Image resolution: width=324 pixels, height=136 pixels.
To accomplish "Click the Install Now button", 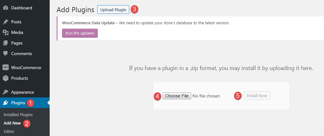I will click(257, 96).
